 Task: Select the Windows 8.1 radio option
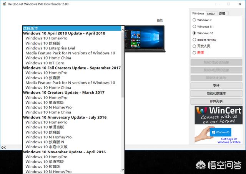pyautogui.click(x=194, y=26)
